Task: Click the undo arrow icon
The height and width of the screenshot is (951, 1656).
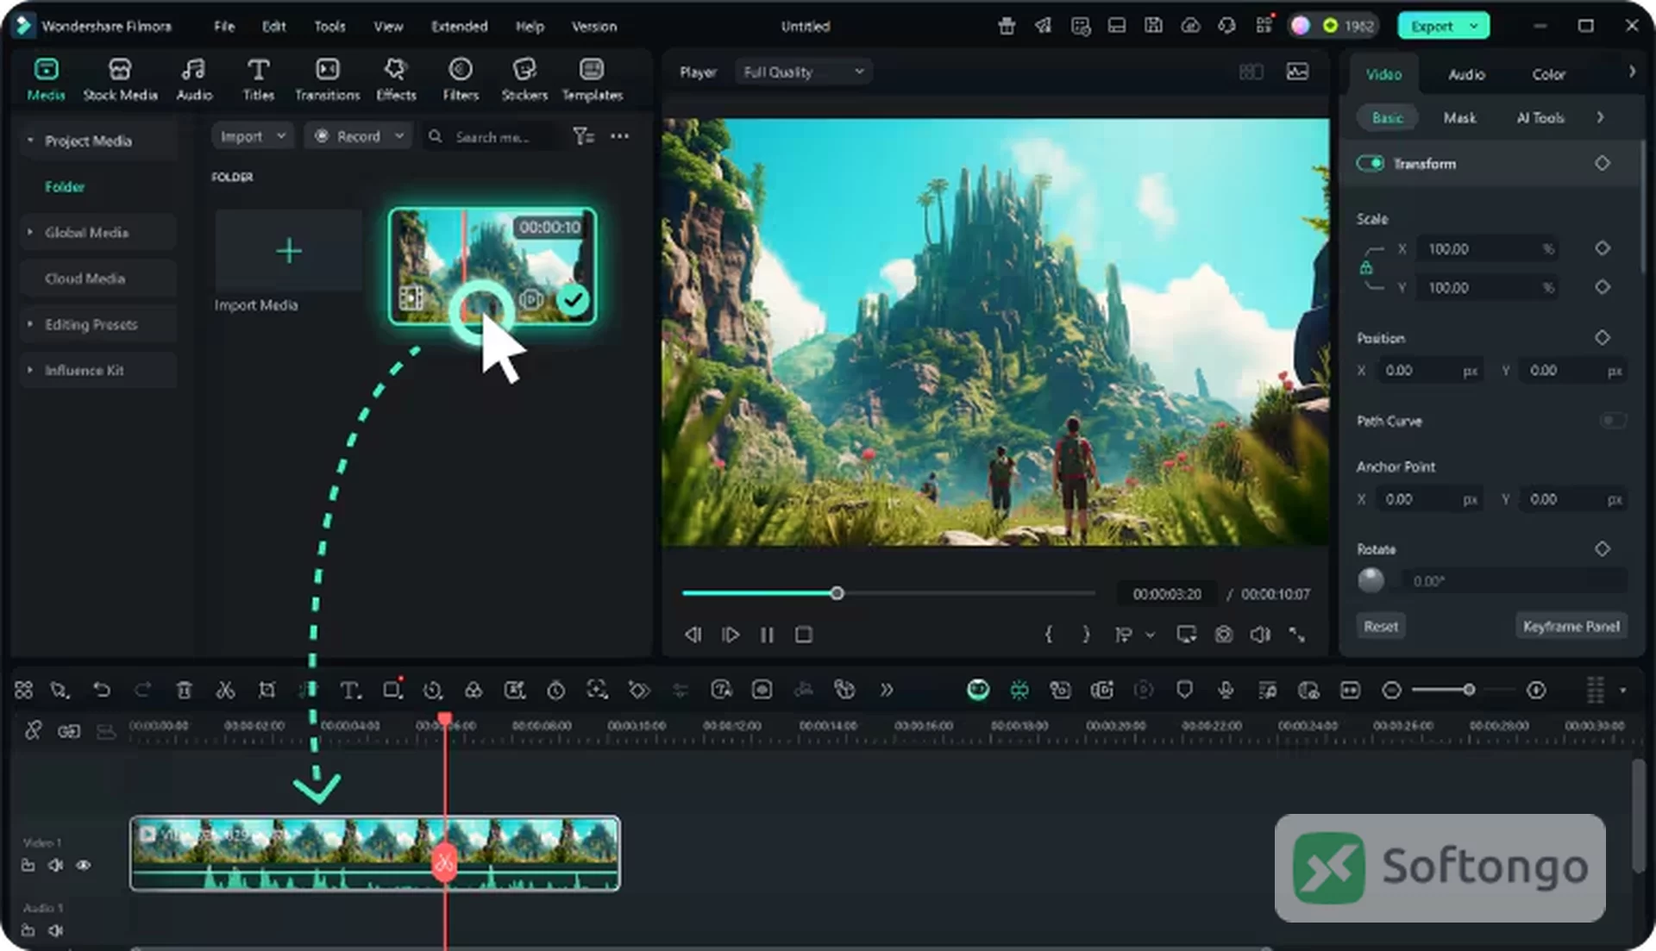Action: (x=101, y=690)
